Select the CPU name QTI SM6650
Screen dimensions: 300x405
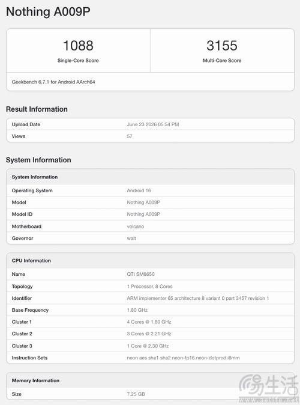pyautogui.click(x=140, y=274)
